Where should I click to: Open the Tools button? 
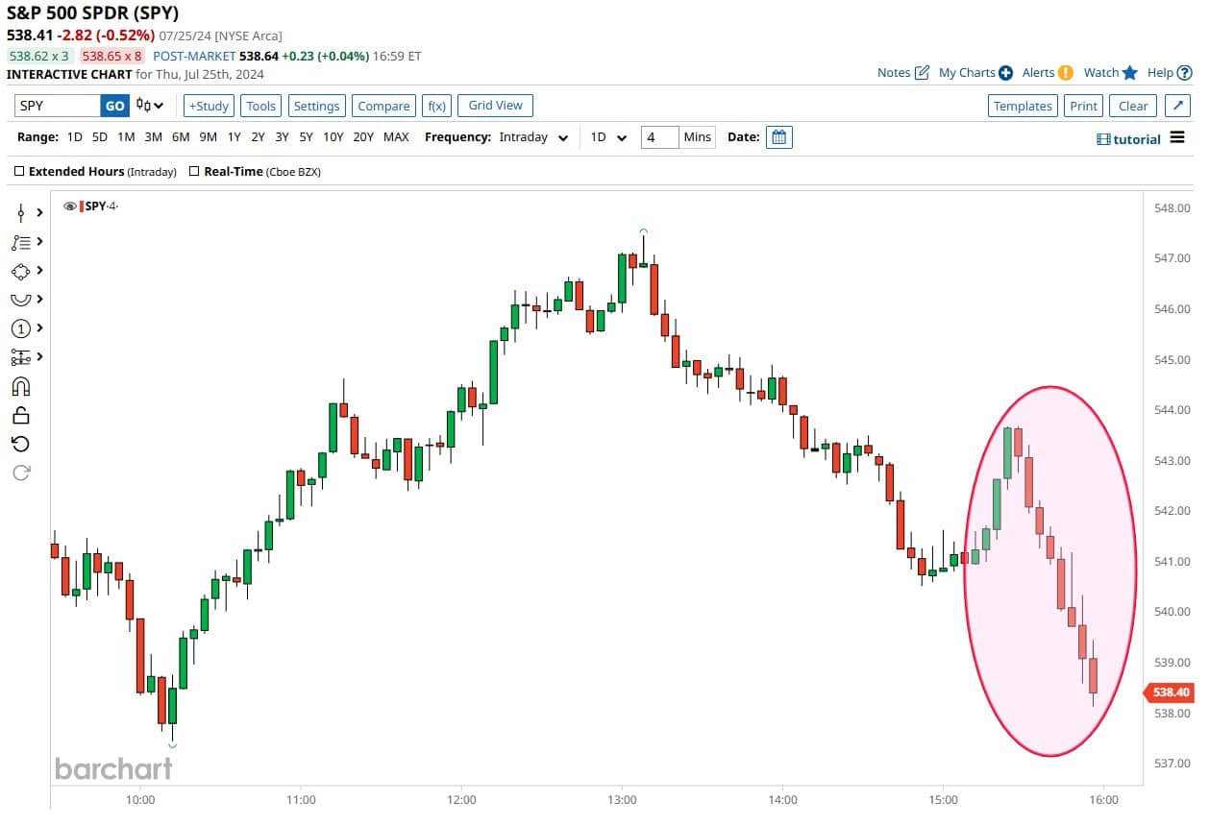click(x=260, y=107)
